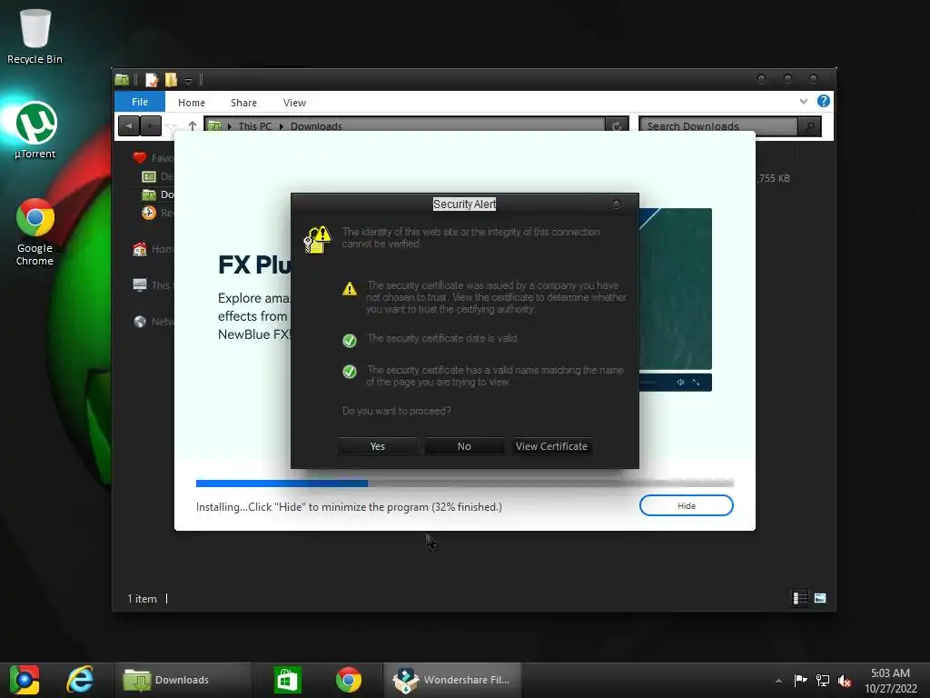
Task: Click the New Folder quick access icon
Action: pyautogui.click(x=171, y=80)
